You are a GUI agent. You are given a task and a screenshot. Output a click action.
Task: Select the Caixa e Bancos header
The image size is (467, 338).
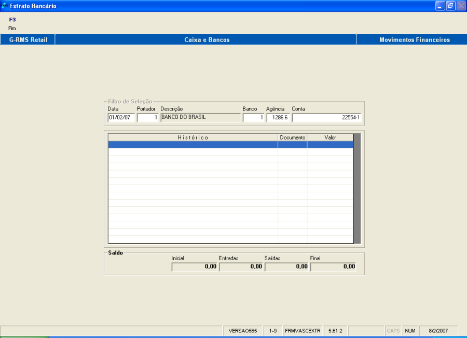point(206,39)
